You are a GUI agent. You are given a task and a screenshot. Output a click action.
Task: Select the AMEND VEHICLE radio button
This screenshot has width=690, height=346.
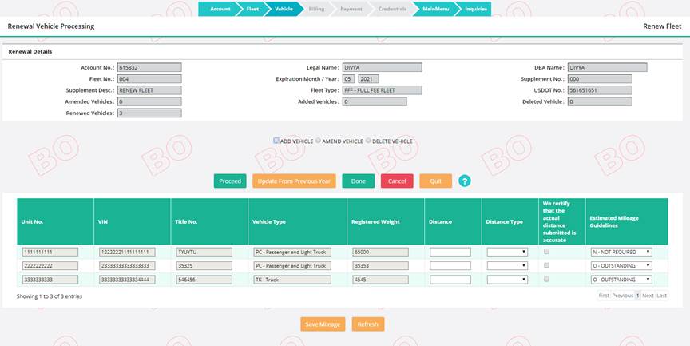tap(317, 141)
